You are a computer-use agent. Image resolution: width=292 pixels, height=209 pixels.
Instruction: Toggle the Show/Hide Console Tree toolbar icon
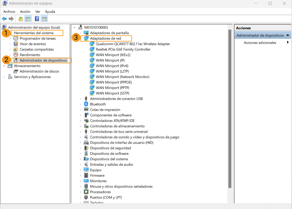28,19
